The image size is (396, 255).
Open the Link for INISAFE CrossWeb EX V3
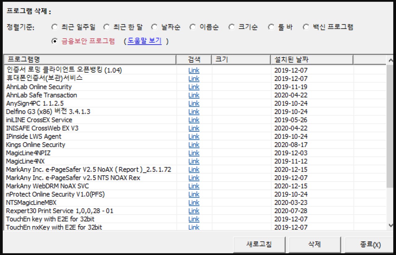(x=194, y=128)
